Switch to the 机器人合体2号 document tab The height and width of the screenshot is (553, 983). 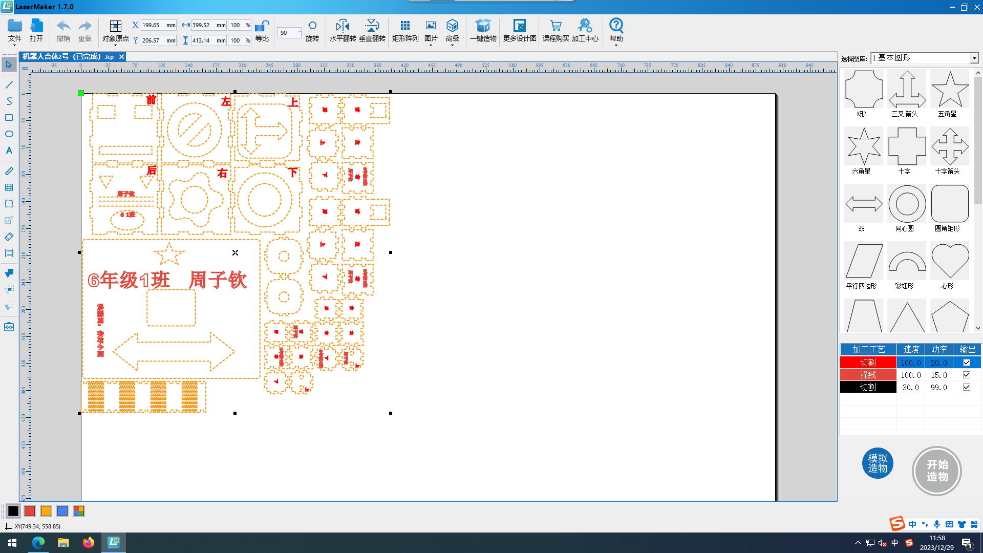[68, 56]
